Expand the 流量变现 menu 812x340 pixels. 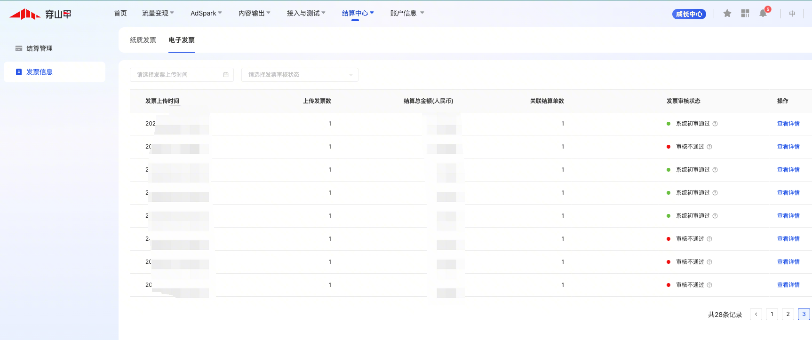point(158,13)
